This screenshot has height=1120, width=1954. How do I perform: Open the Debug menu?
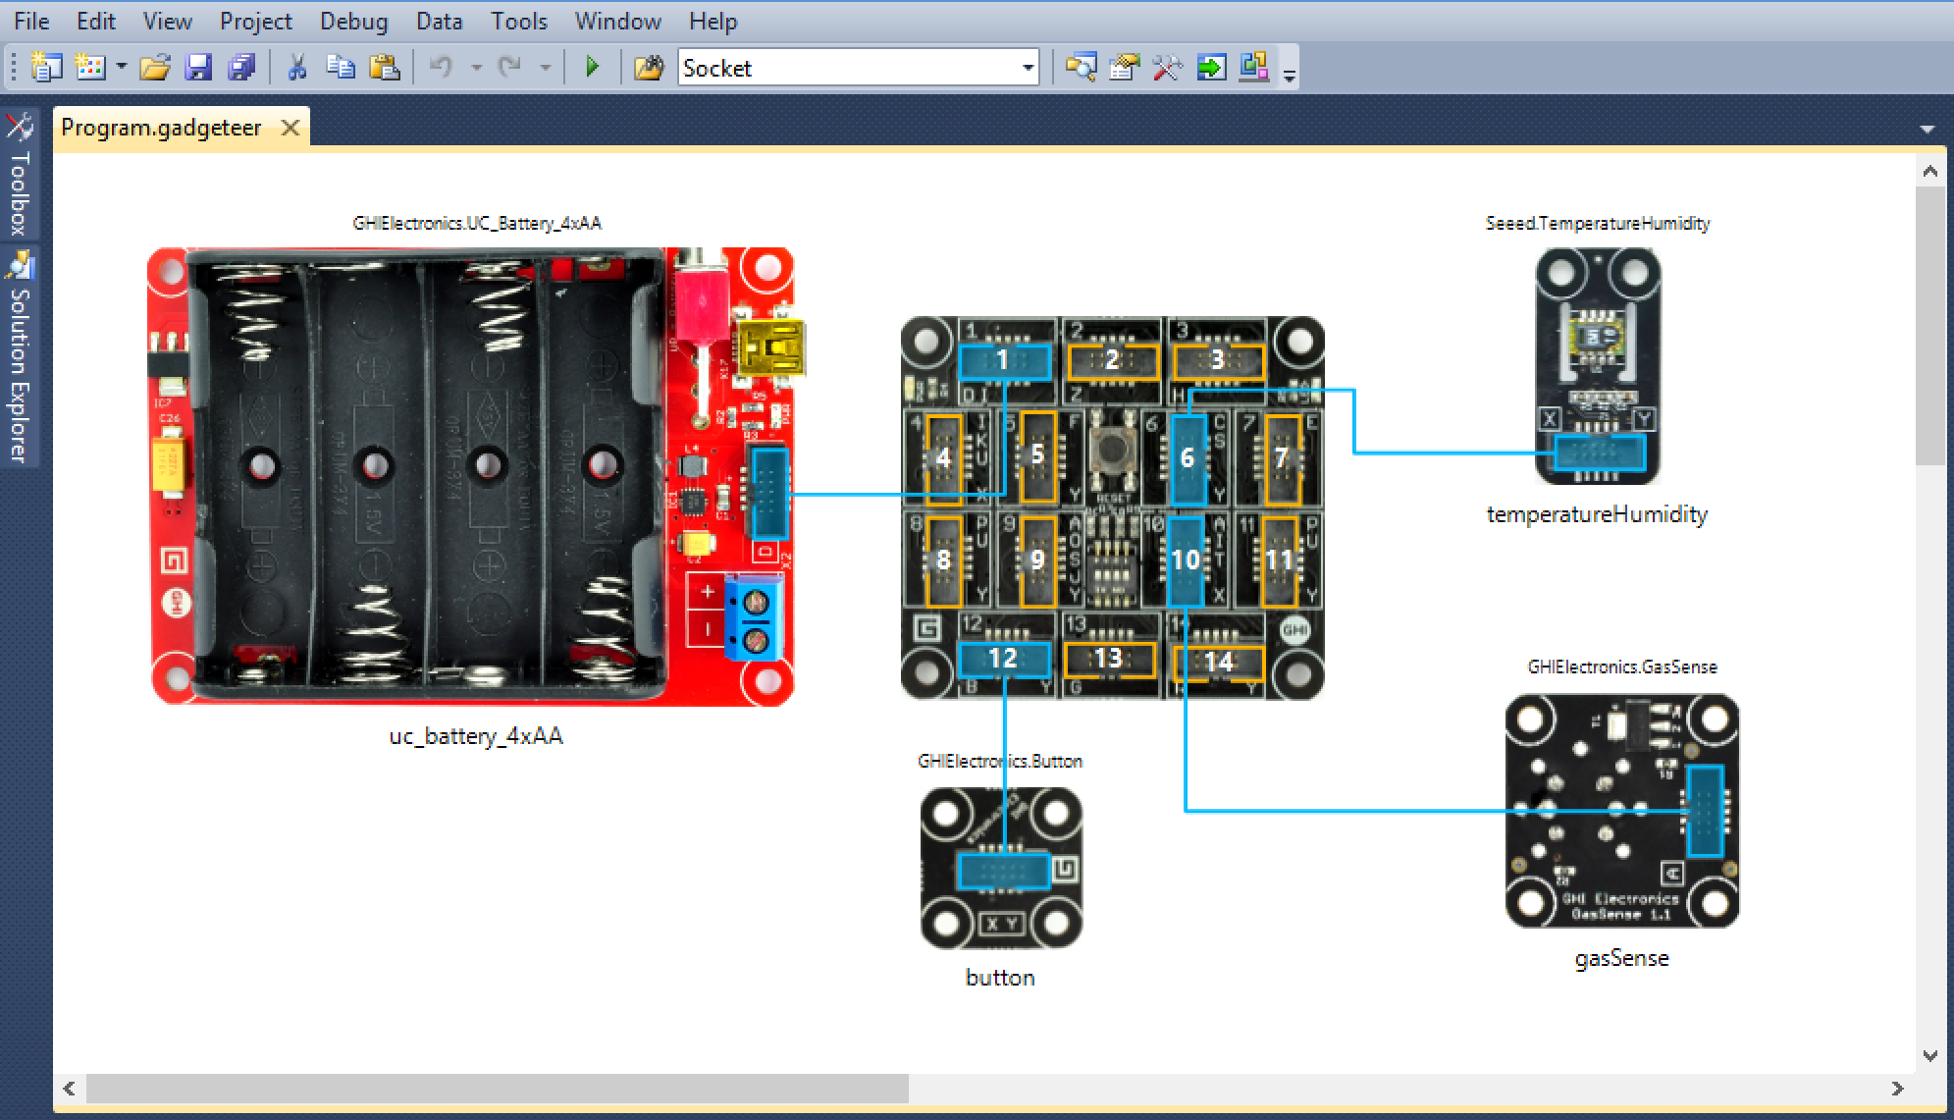coord(353,21)
